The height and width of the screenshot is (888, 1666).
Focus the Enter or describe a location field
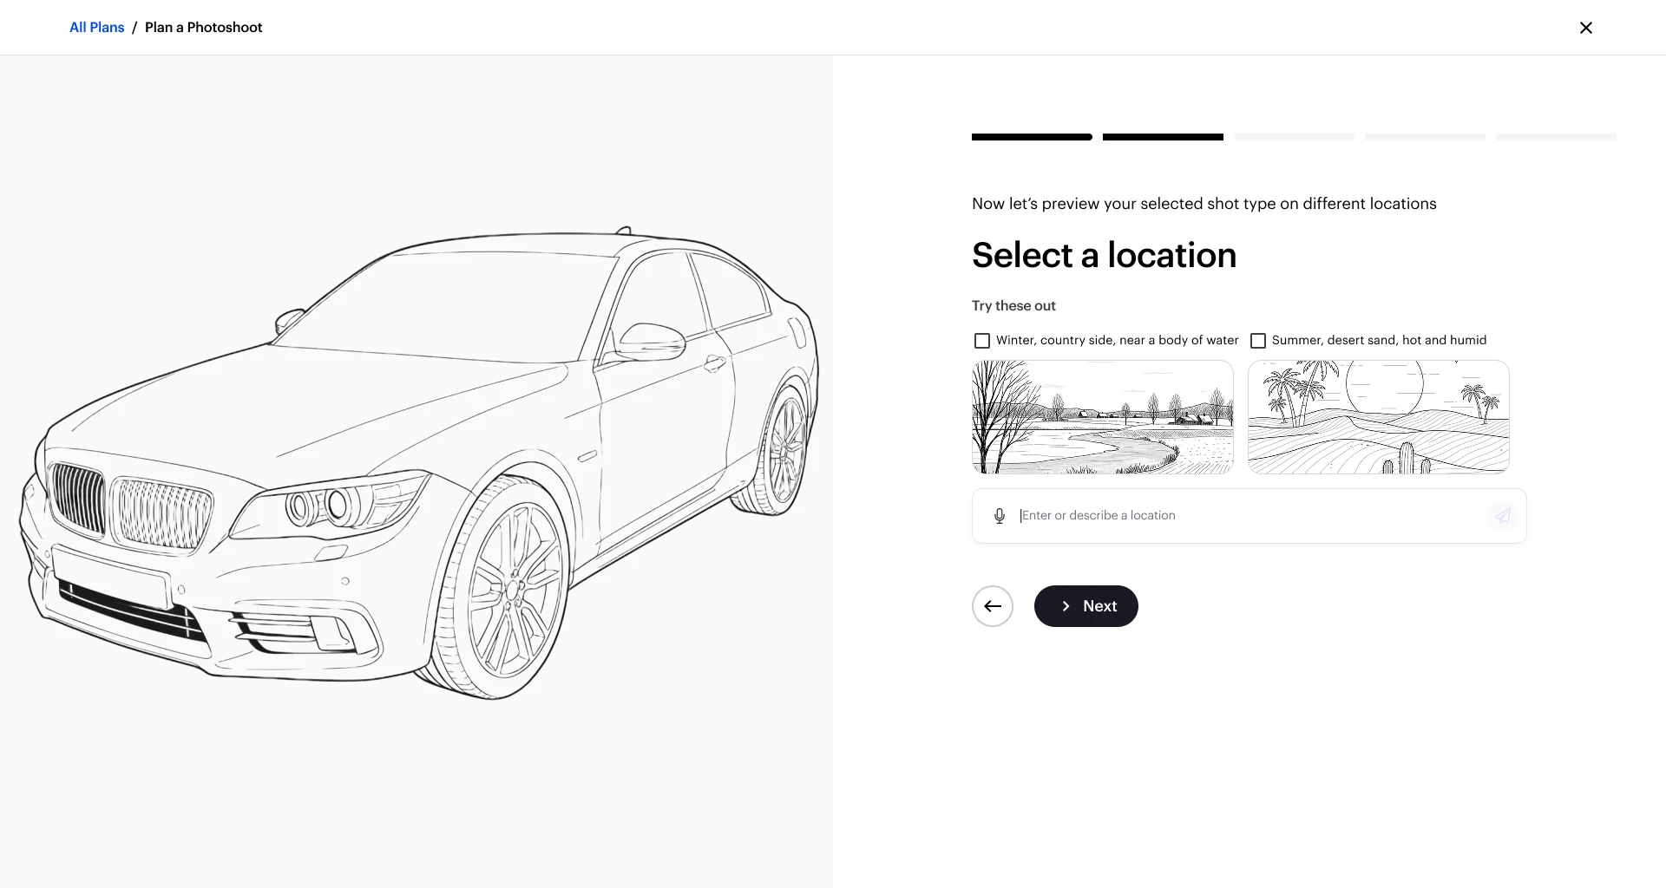tap(1249, 516)
